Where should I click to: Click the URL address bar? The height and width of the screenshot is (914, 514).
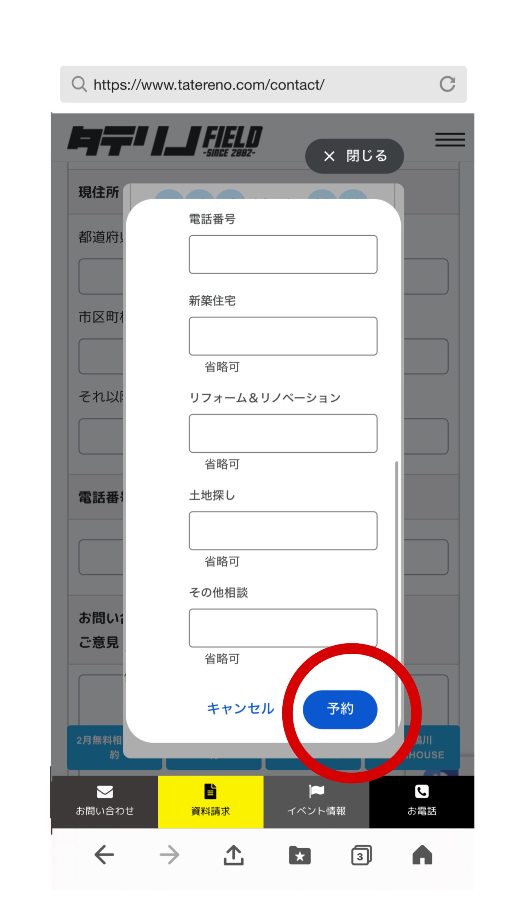pos(250,85)
